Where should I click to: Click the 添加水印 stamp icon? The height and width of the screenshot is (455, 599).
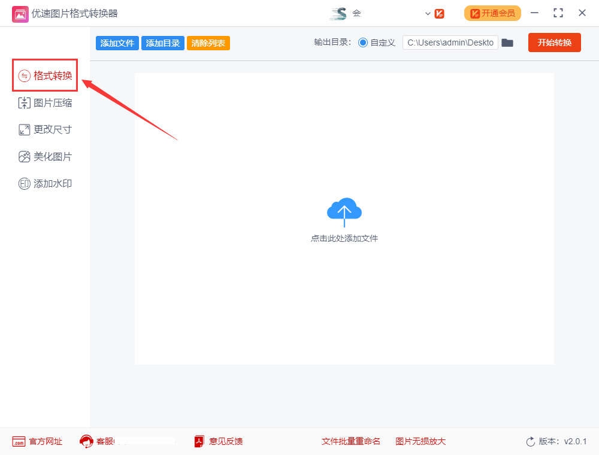pos(24,184)
